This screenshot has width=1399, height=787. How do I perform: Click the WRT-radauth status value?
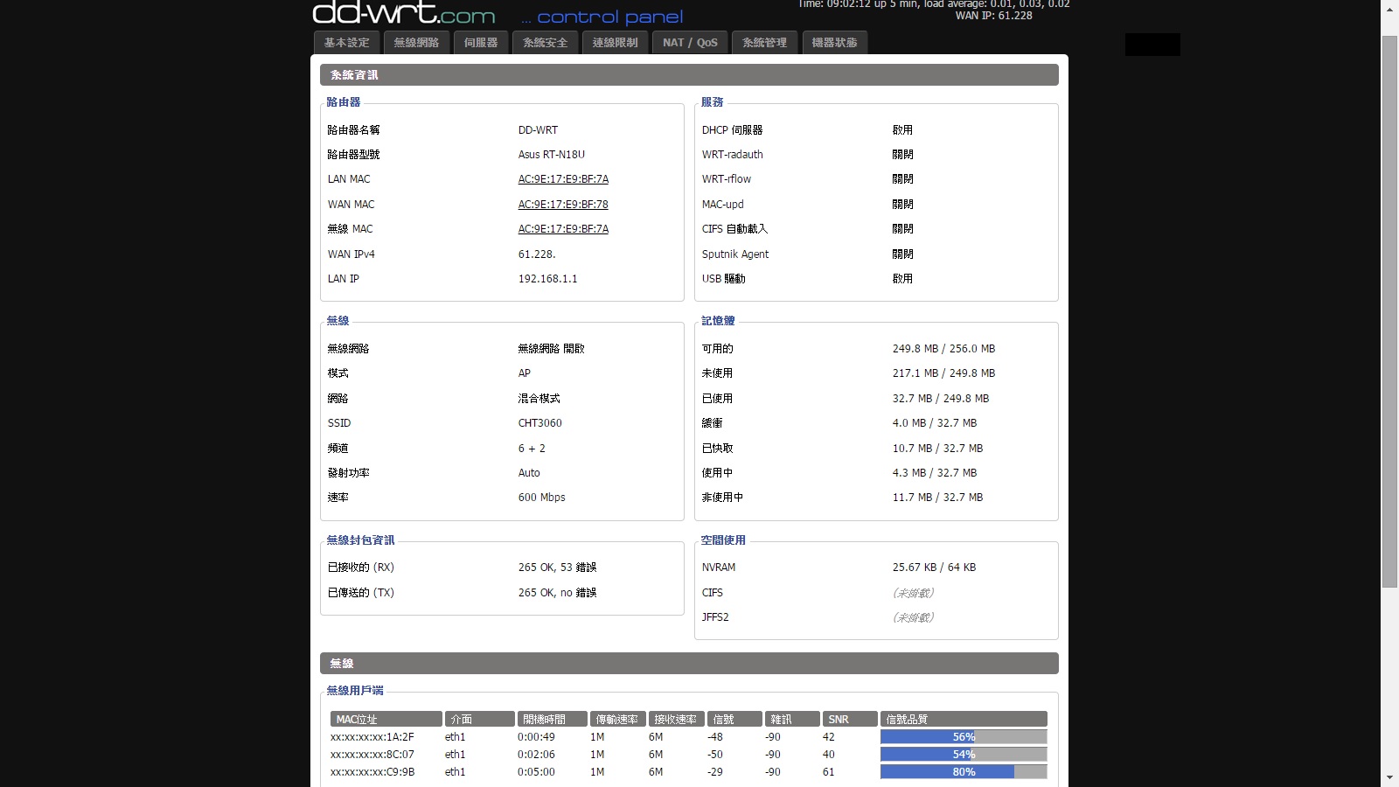pyautogui.click(x=902, y=155)
